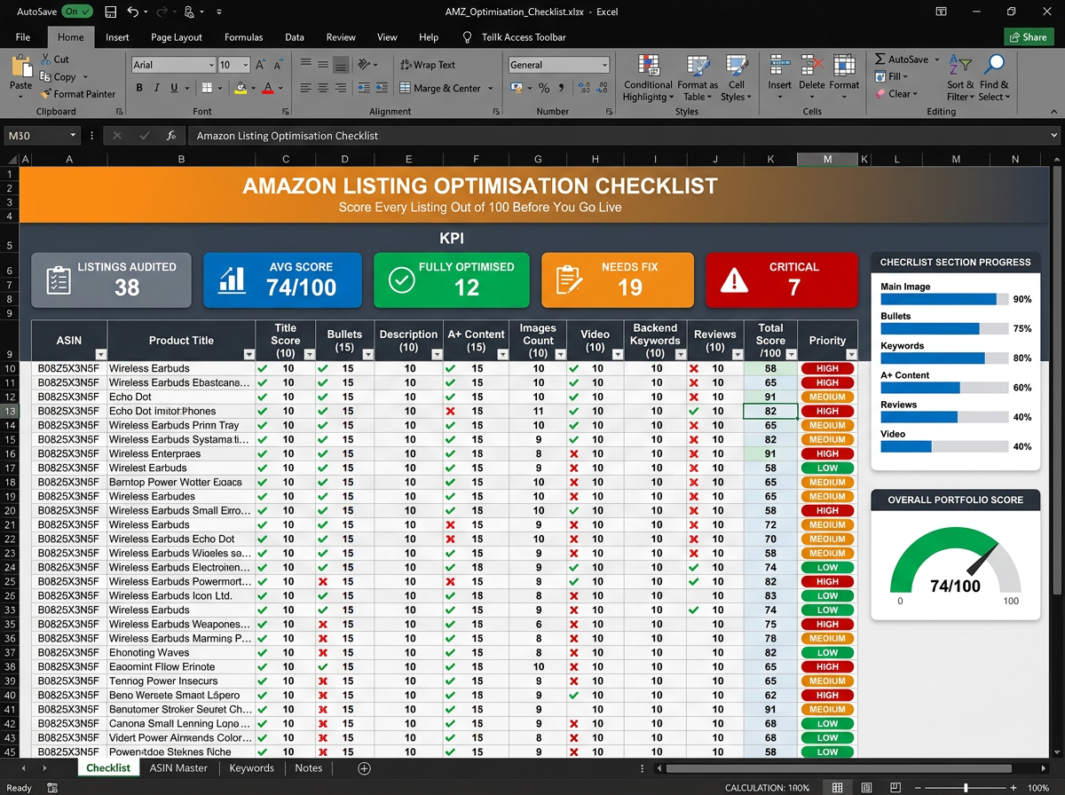This screenshot has height=795, width=1065.
Task: Add a new sheet with plus icon
Action: click(x=364, y=768)
